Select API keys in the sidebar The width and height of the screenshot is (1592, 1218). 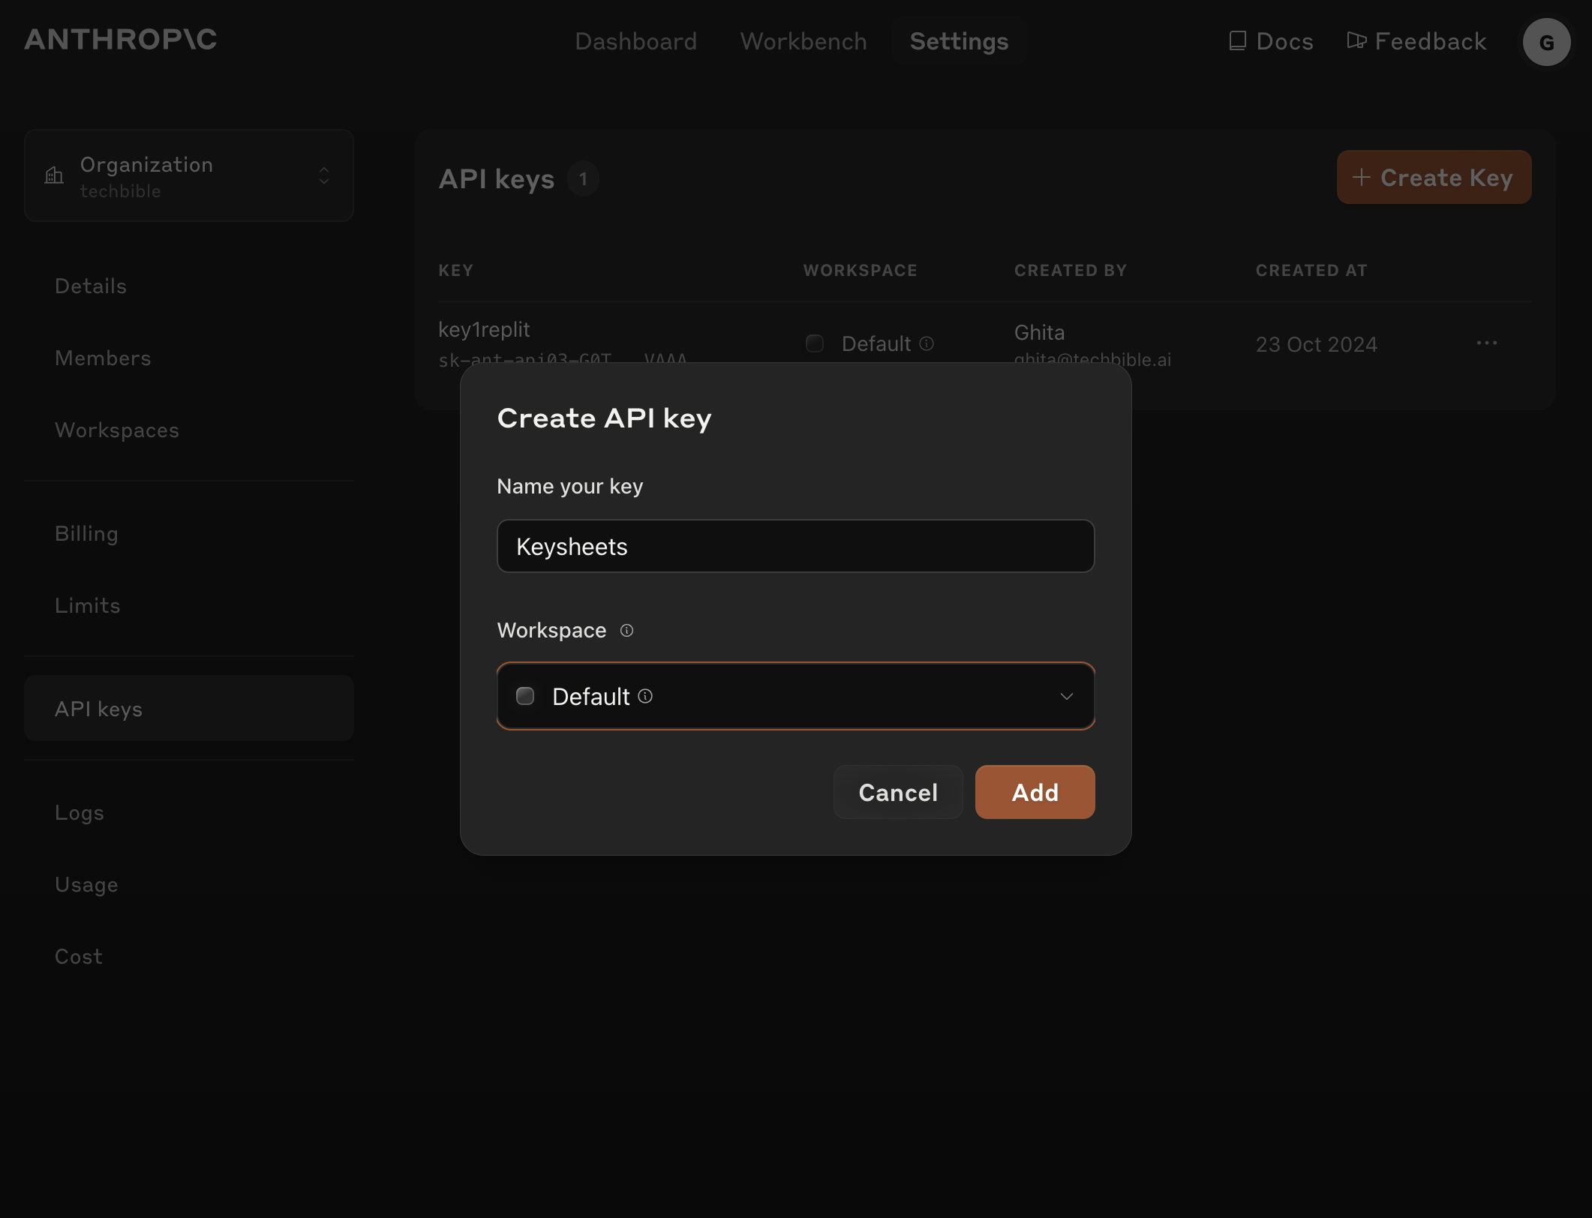point(189,709)
